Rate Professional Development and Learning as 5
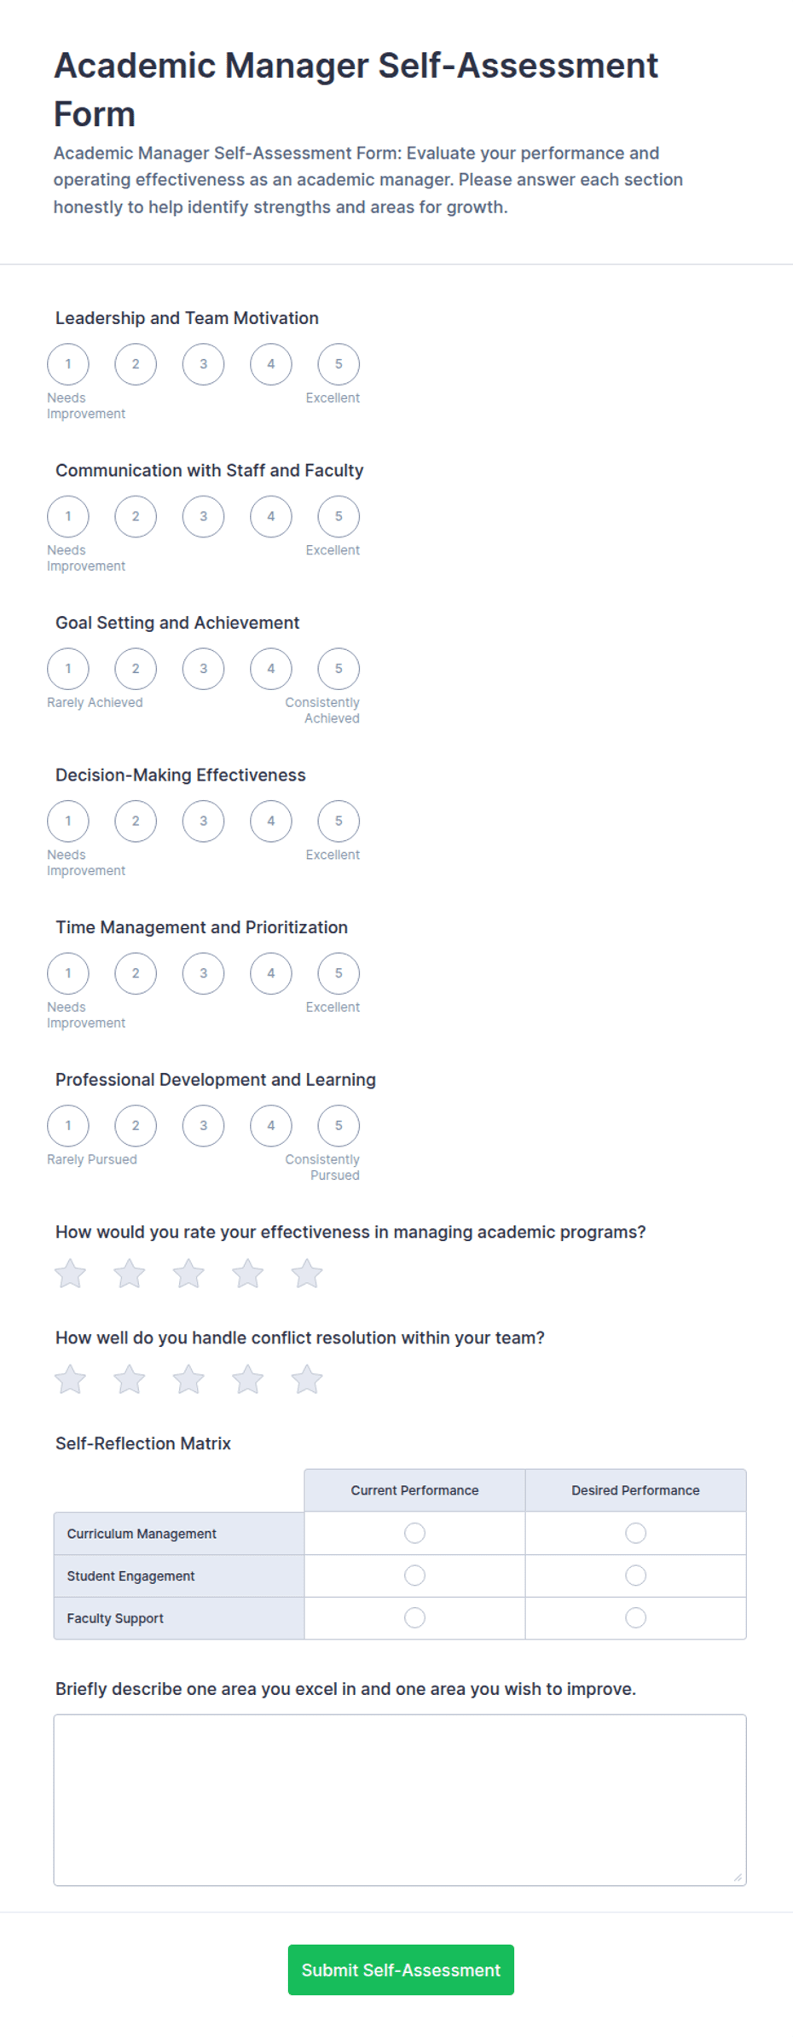The height and width of the screenshot is (2037, 793). (339, 1126)
